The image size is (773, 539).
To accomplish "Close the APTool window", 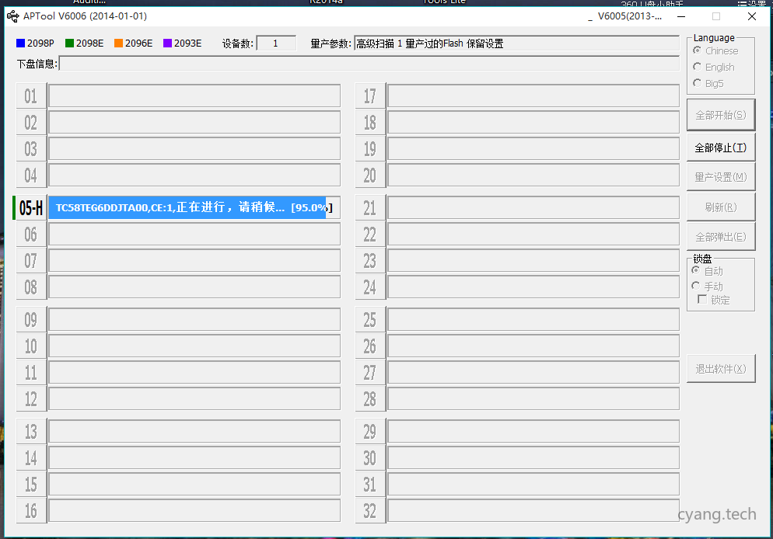I will pyautogui.click(x=752, y=16).
